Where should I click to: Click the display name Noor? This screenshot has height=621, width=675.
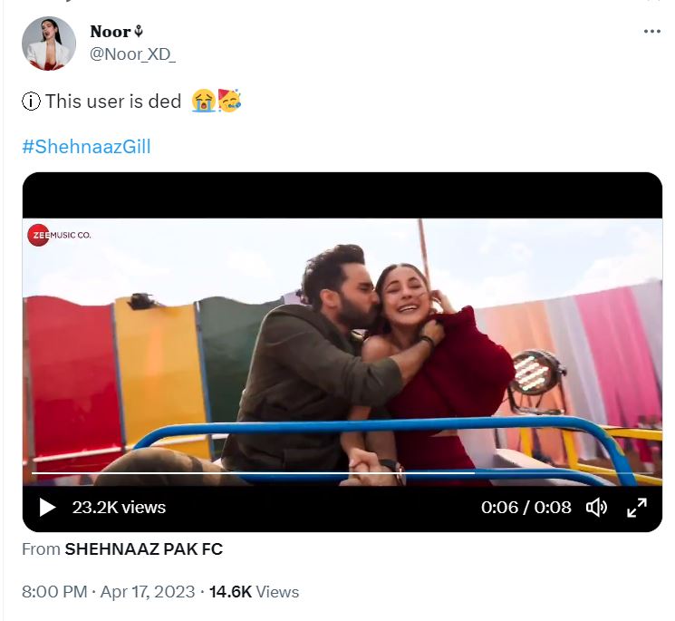tap(111, 32)
